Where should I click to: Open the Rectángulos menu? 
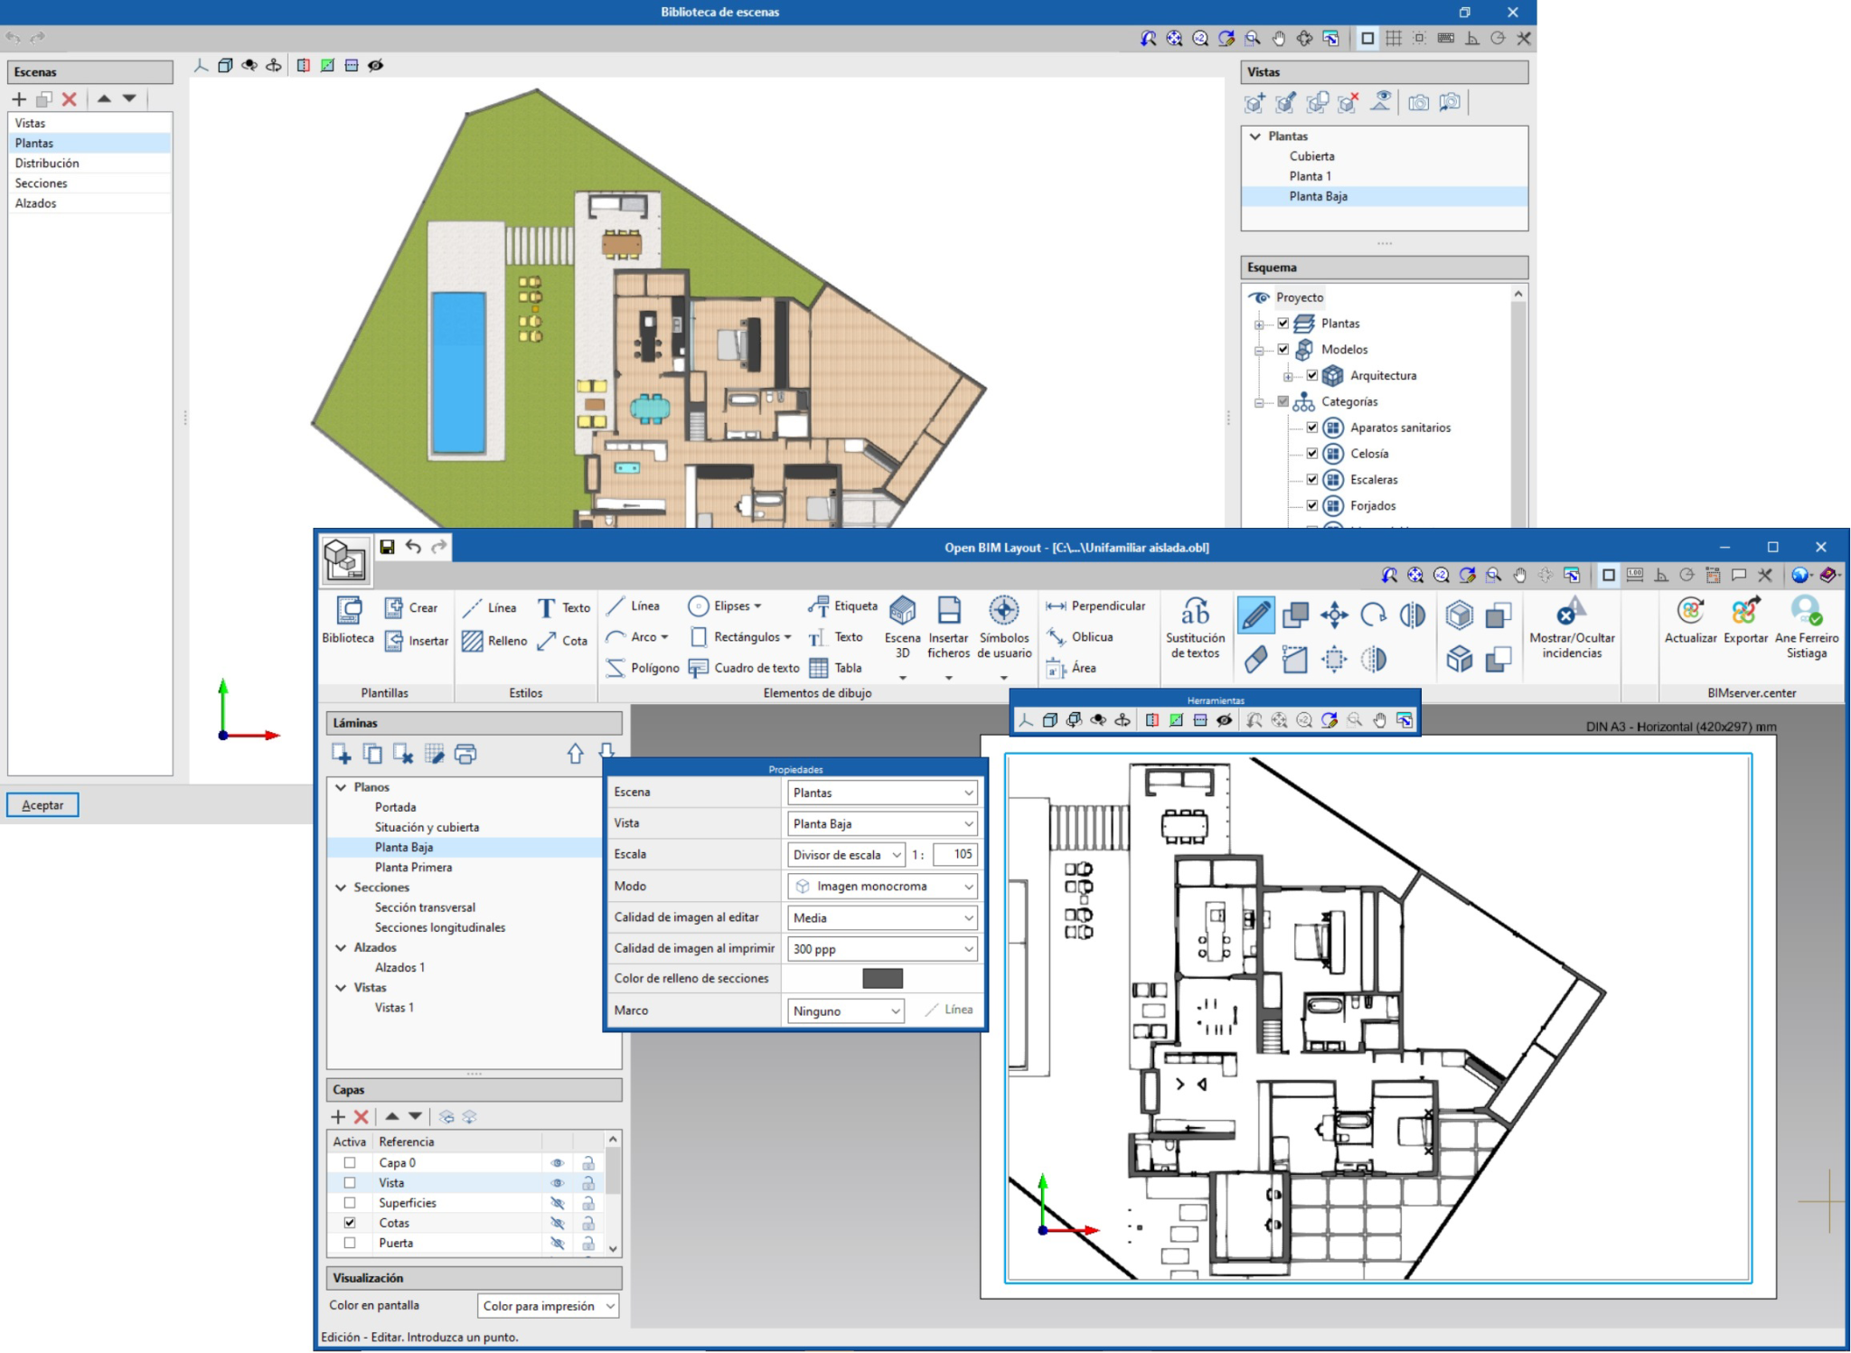click(x=788, y=636)
